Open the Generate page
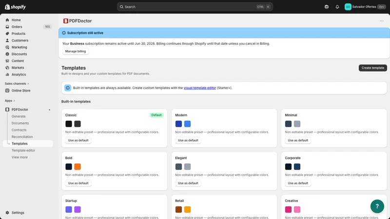This screenshot has width=390, height=219. (x=19, y=116)
